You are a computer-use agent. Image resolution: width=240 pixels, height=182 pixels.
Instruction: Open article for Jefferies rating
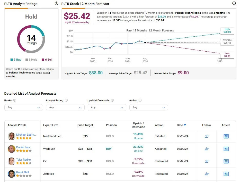[226, 174]
